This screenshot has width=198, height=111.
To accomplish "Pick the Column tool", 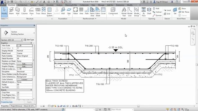I will coord(24,11).
